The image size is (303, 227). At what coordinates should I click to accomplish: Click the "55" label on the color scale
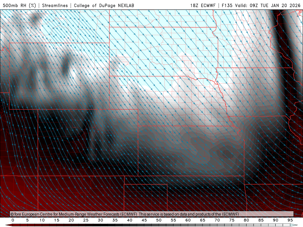pos(173,220)
